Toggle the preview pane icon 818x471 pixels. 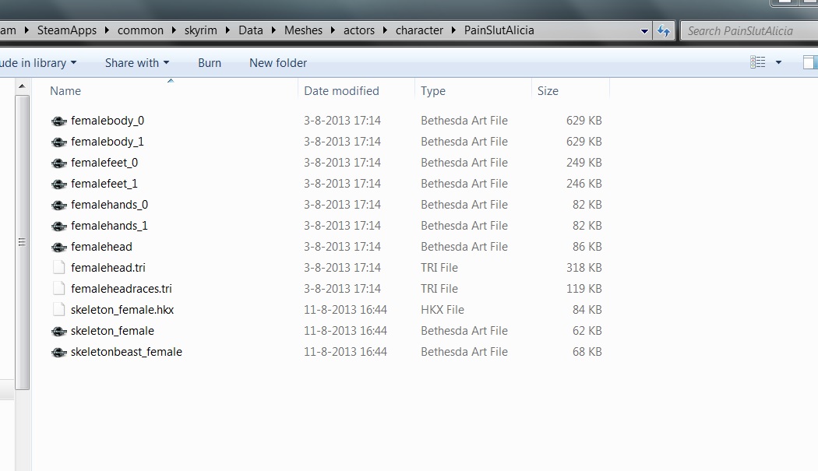[x=810, y=62]
